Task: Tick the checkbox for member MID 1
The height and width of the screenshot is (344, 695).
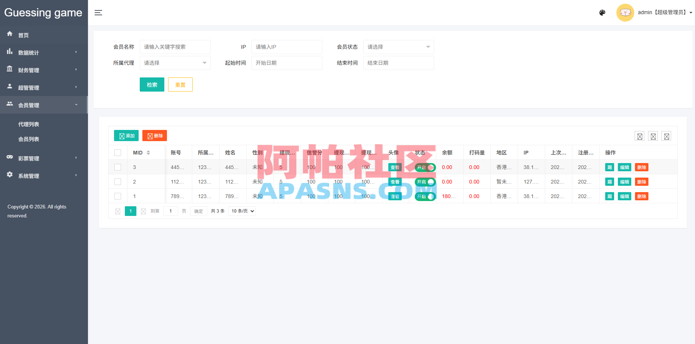Action: coord(118,196)
